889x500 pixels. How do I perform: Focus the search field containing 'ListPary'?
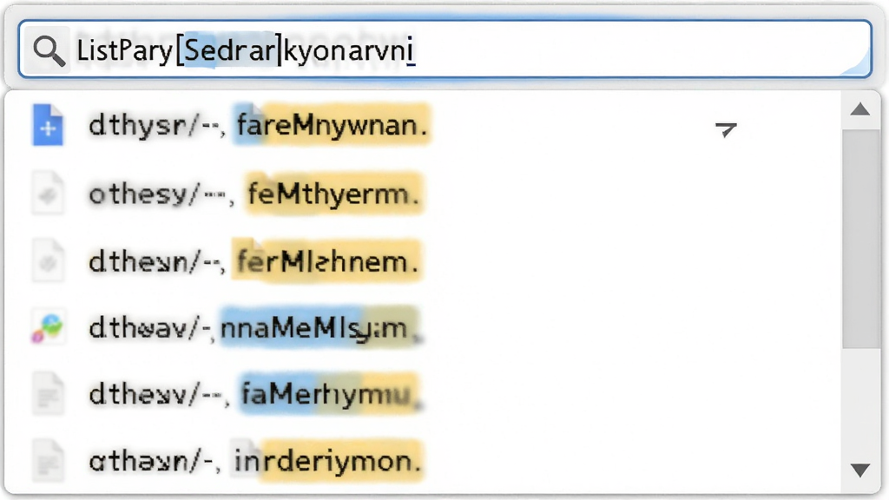[x=445, y=49]
